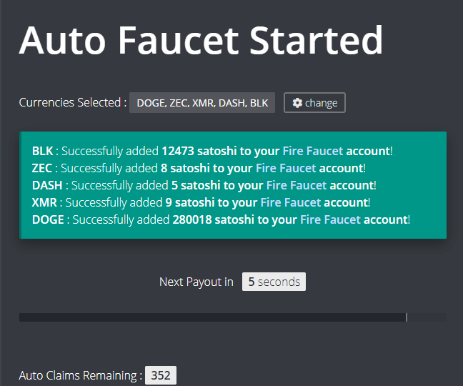Click the bold DOGE label in the success message
Screen dimensions: 463x386
coord(47,220)
